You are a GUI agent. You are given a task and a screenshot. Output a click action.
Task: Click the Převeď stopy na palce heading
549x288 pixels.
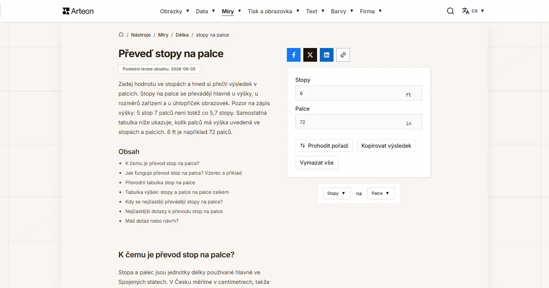[x=171, y=53]
